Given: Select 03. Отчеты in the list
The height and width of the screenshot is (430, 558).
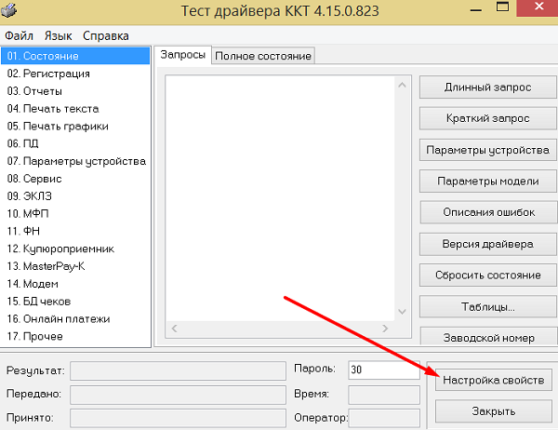Looking at the screenshot, I should pyautogui.click(x=75, y=91).
